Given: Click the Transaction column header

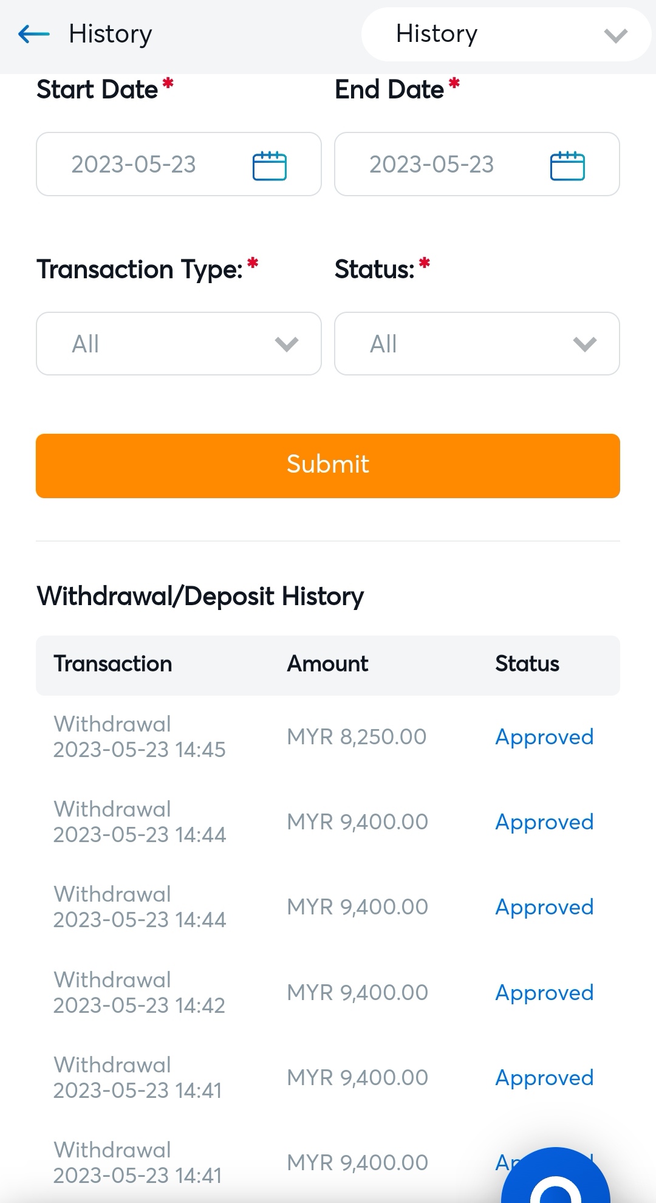Looking at the screenshot, I should click(113, 664).
